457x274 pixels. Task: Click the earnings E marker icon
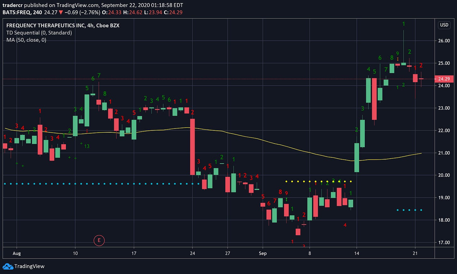point(99,240)
